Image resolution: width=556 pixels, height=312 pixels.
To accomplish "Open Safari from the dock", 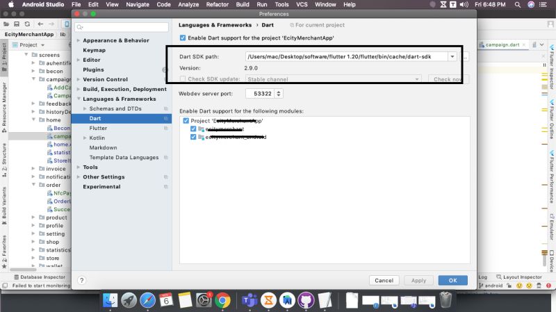I will (147, 301).
